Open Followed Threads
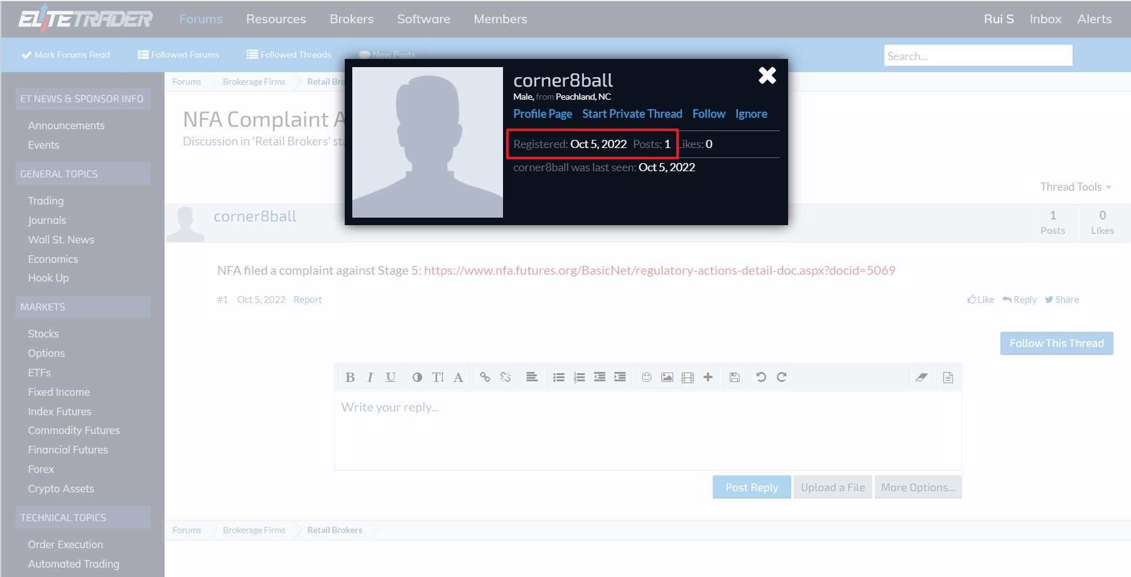This screenshot has width=1131, height=577. tap(289, 55)
